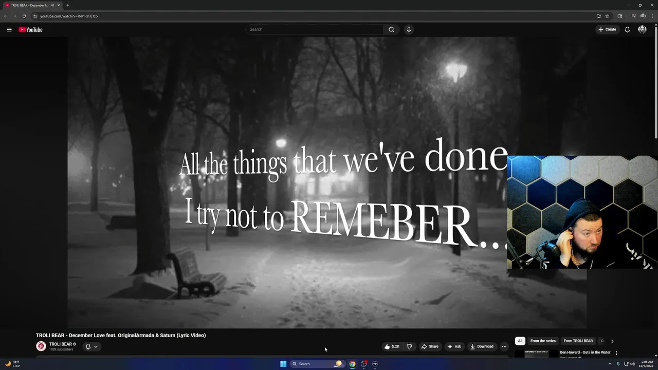
Task: Show more filter chips with right arrow
Action: click(x=612, y=341)
